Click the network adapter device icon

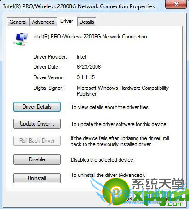pos(20,39)
